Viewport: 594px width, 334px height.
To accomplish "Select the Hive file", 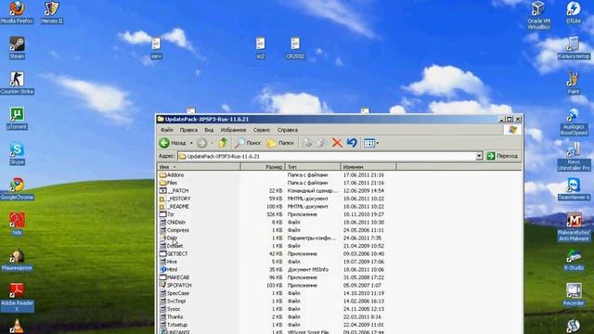I will [x=168, y=262].
